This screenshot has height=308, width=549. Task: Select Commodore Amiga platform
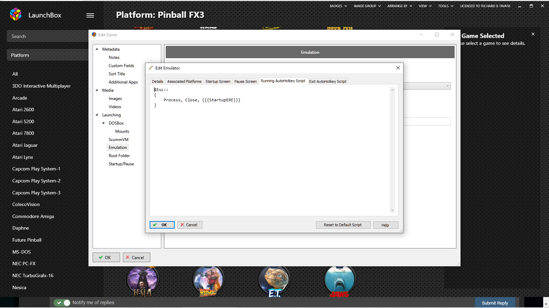click(33, 216)
